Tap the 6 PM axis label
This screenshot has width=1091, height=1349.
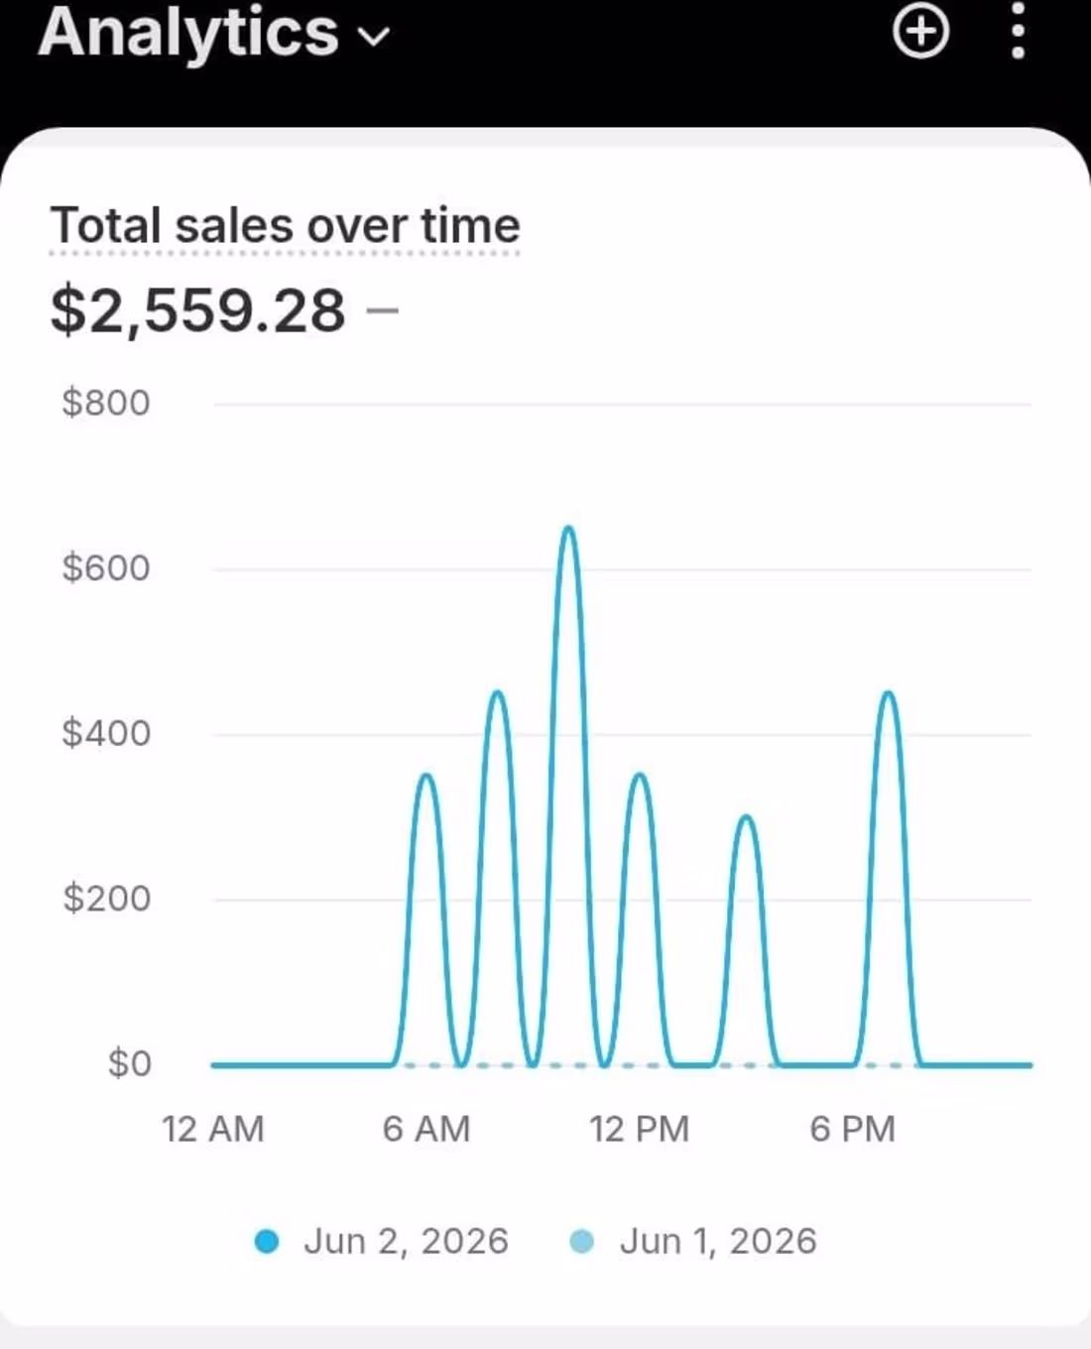click(853, 1129)
